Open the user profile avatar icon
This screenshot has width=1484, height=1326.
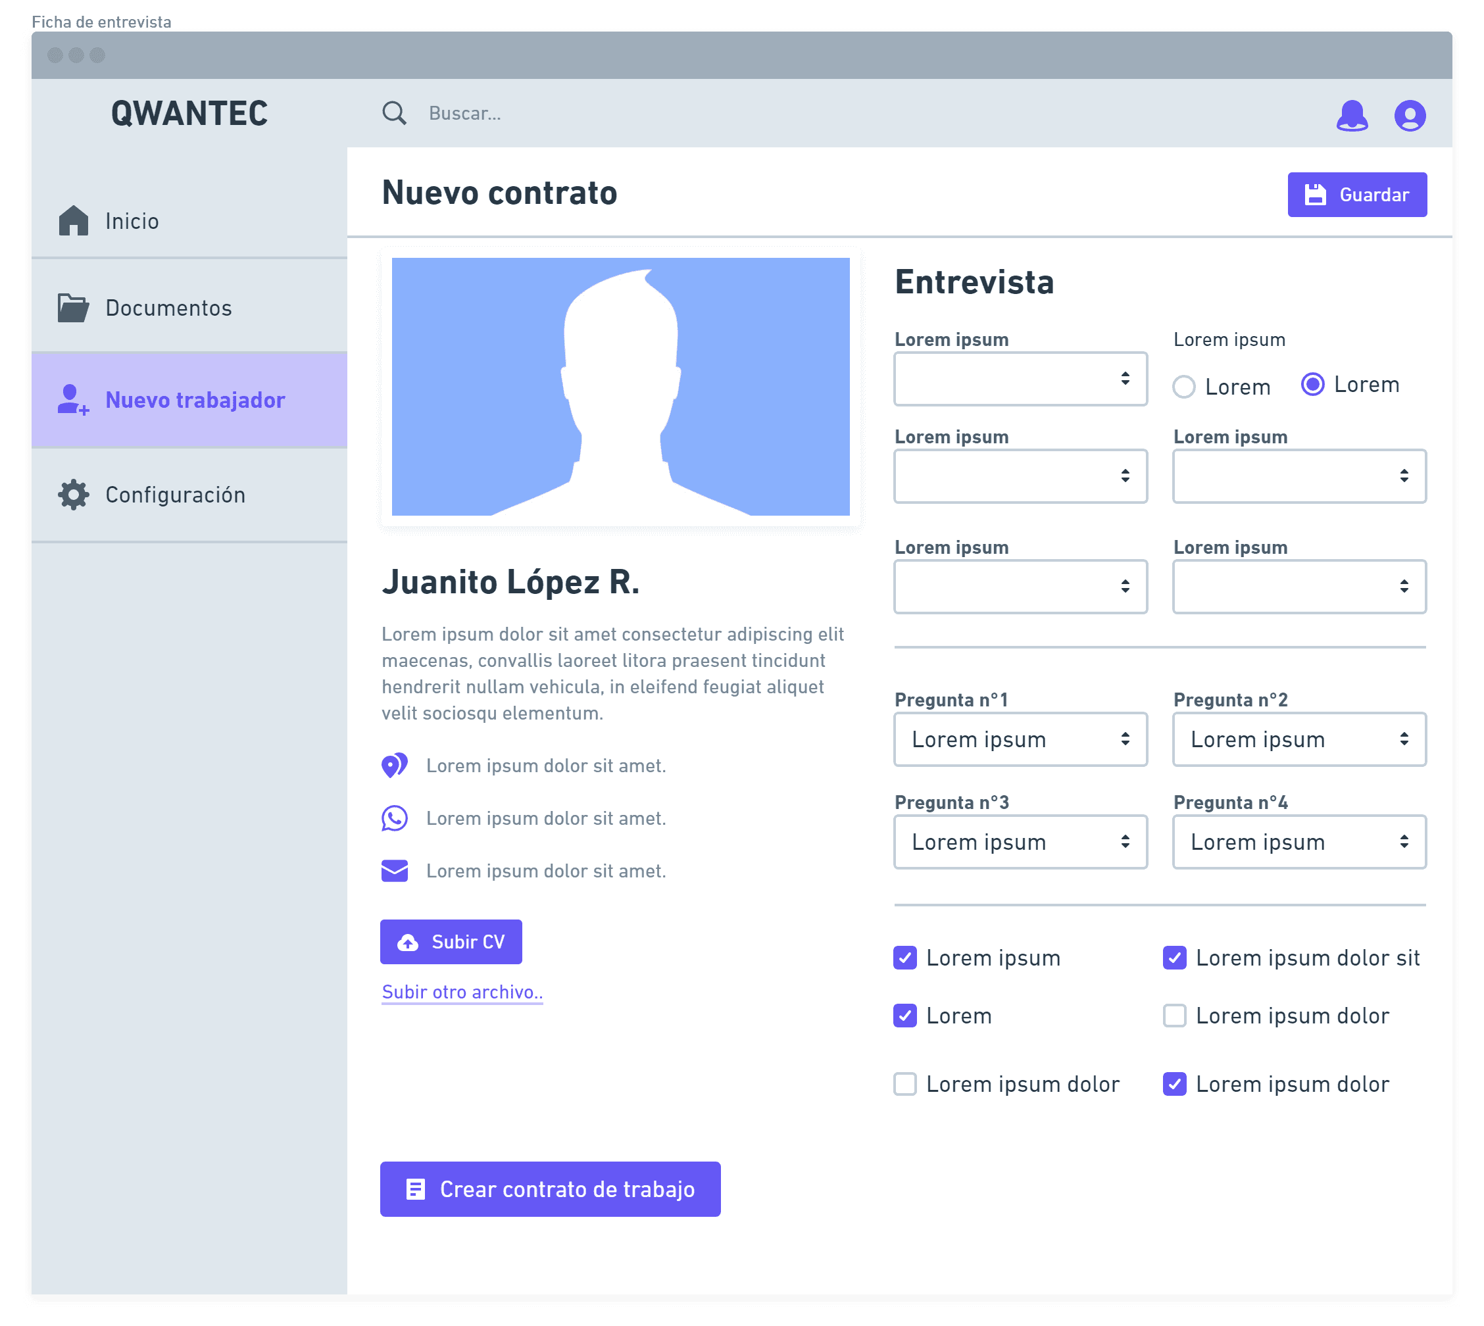coord(1409,115)
